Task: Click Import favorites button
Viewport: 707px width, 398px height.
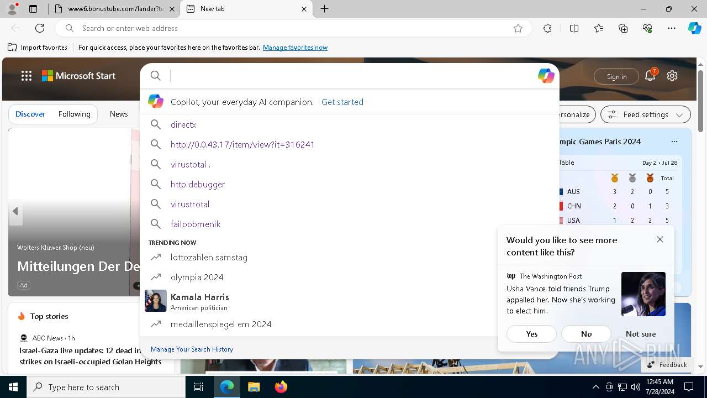Action: pos(38,48)
